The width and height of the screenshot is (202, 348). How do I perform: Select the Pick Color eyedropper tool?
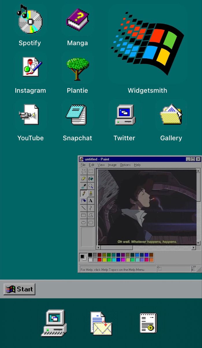tap(83, 186)
